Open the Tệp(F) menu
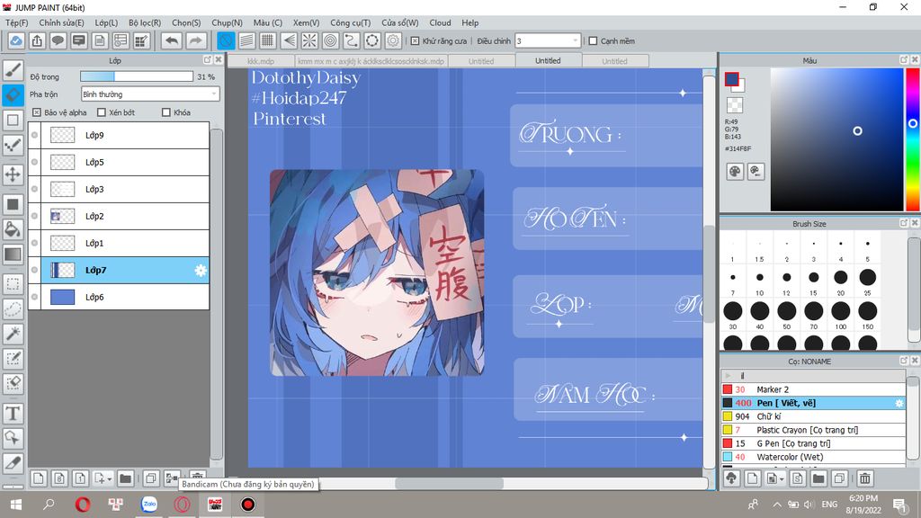The width and height of the screenshot is (921, 518). point(17,22)
